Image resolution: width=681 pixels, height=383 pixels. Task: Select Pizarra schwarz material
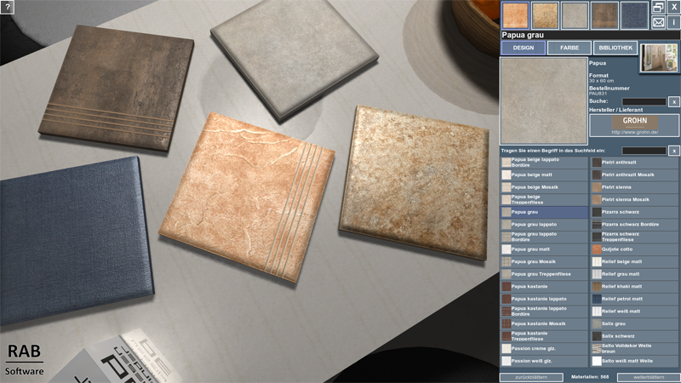[x=634, y=212]
